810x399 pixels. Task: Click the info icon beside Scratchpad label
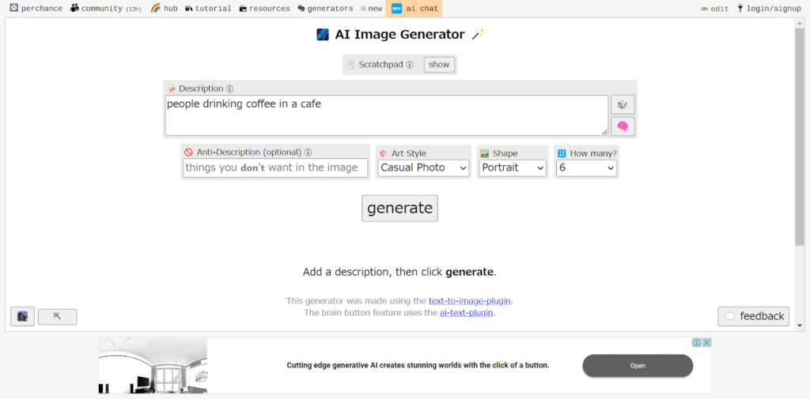[410, 65]
